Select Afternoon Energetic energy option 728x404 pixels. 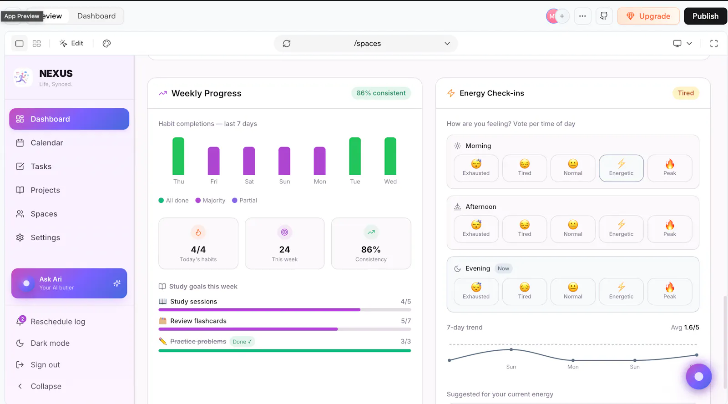click(x=621, y=229)
